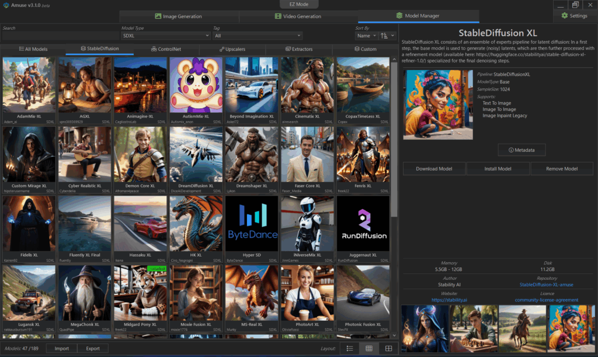Open the sort direction dropdown

coord(387,36)
